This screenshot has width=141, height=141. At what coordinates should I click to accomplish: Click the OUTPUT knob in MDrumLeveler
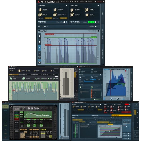(x=55, y=10)
